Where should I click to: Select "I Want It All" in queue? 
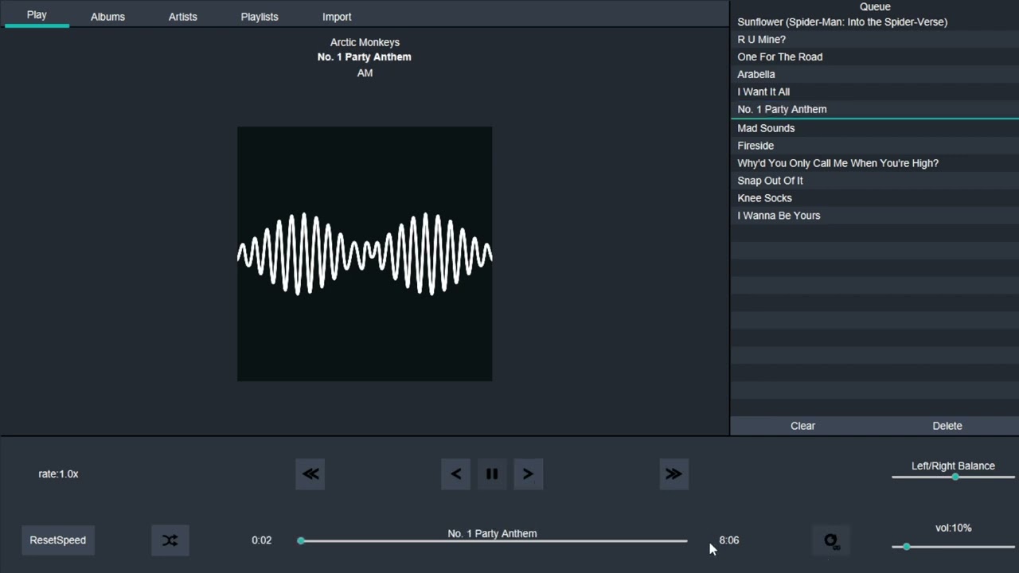(874, 92)
